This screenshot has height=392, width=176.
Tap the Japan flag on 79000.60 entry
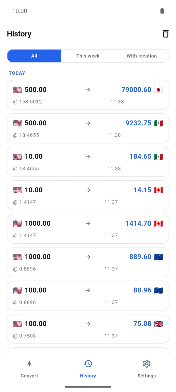(x=158, y=90)
